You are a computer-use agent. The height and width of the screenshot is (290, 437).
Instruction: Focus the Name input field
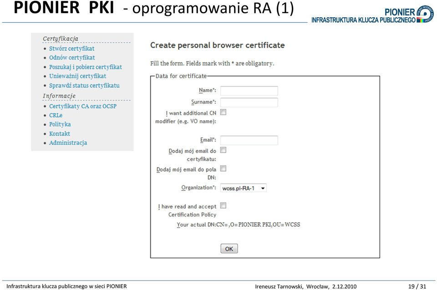coord(249,91)
